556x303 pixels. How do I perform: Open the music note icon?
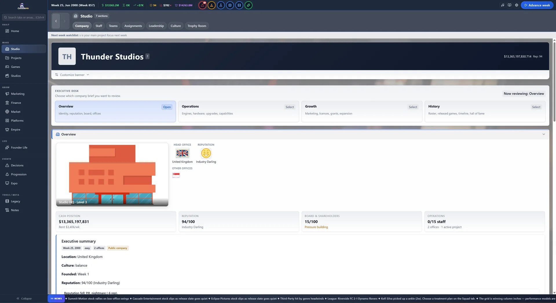click(502, 5)
